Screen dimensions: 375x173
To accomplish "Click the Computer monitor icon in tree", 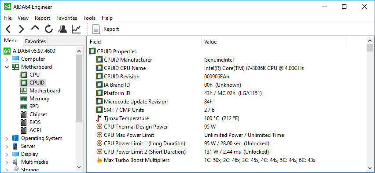I will pyautogui.click(x=15, y=59).
